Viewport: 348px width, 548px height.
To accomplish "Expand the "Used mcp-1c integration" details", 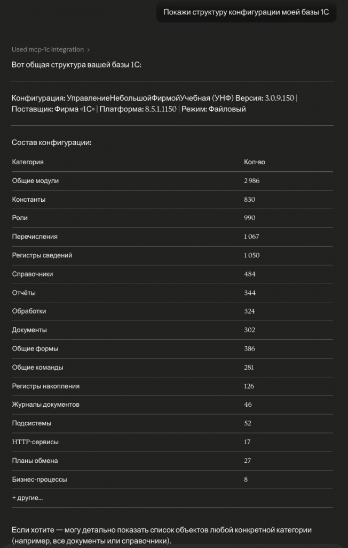I will pos(48,50).
